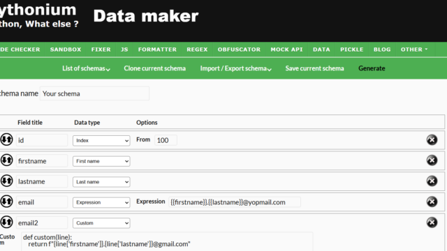Screen dimensions: 447x251
Task: Delete the firstname field row
Action: 432,160
